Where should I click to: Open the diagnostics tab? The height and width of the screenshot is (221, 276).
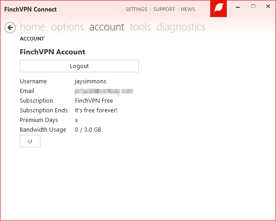click(x=181, y=27)
